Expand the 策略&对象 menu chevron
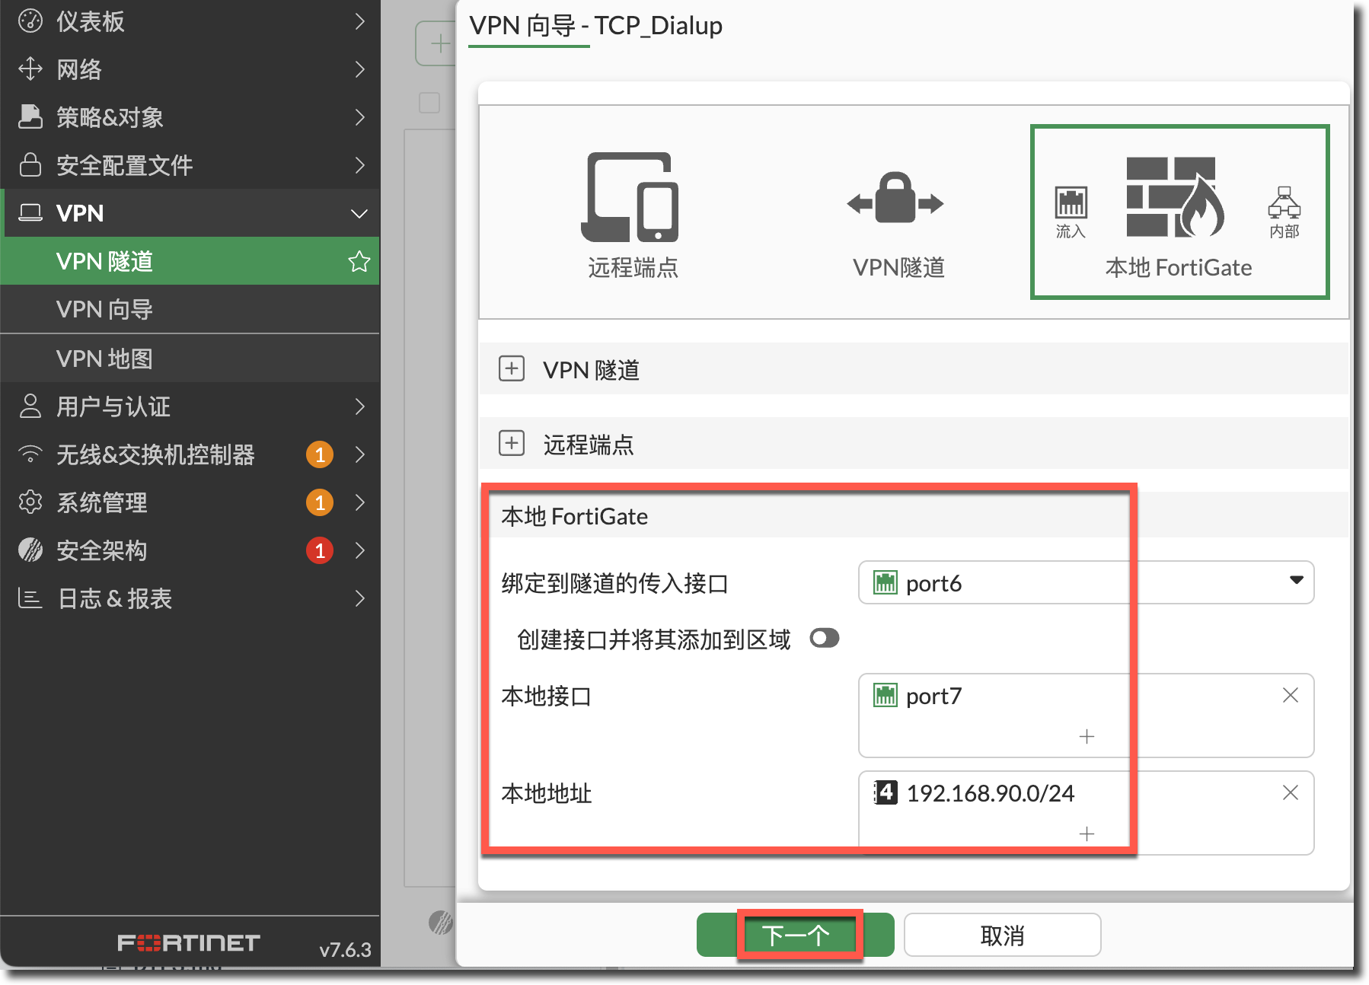Screen dimensions: 1369x985 coord(360,117)
